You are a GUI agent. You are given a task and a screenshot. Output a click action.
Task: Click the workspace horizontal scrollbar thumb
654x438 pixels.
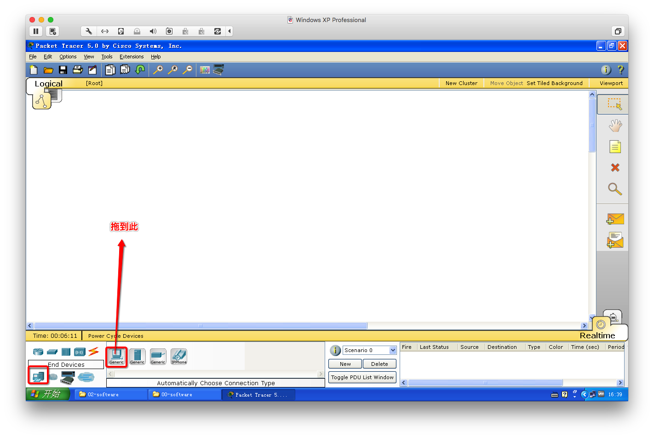pos(201,326)
